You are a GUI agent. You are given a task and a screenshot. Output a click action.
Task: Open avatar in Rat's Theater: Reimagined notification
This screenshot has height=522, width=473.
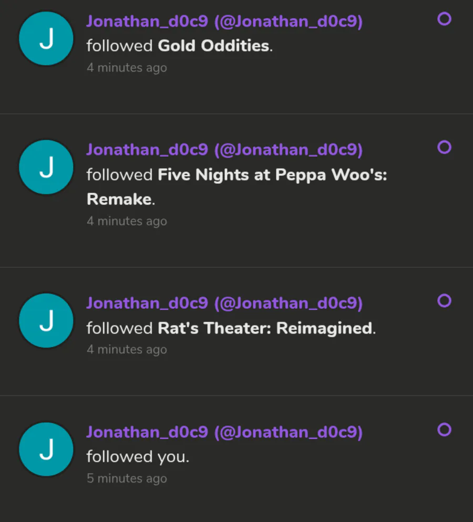pyautogui.click(x=46, y=320)
